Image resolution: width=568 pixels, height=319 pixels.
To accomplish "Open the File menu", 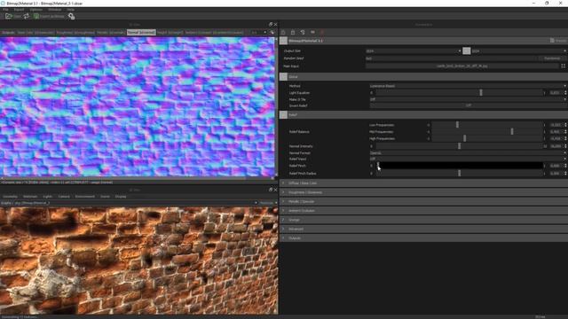I will (5, 10).
